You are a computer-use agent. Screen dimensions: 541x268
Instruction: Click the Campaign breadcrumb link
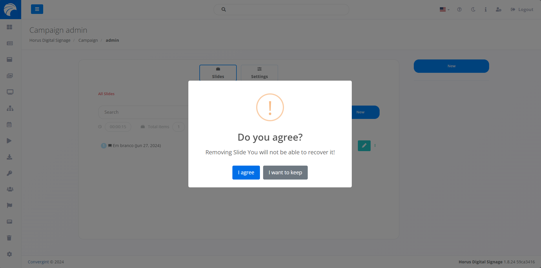pos(88,40)
